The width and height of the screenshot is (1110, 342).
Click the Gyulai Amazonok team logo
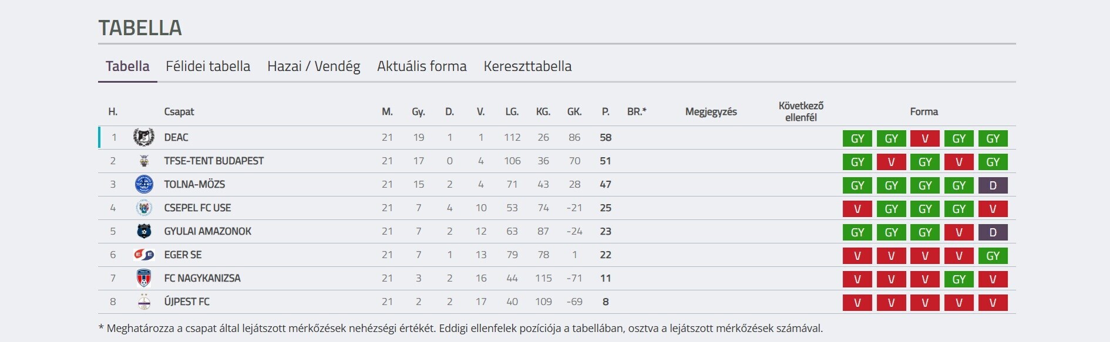click(x=143, y=231)
